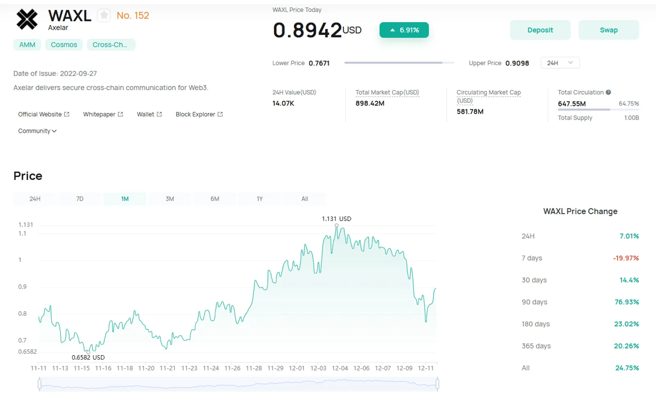Viewport: 656px width, 394px height.
Task: Click the up-arrow icon in 6.91% badge
Action: (x=392, y=30)
